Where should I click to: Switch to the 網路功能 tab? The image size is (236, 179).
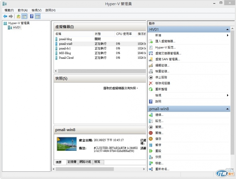point(85,162)
